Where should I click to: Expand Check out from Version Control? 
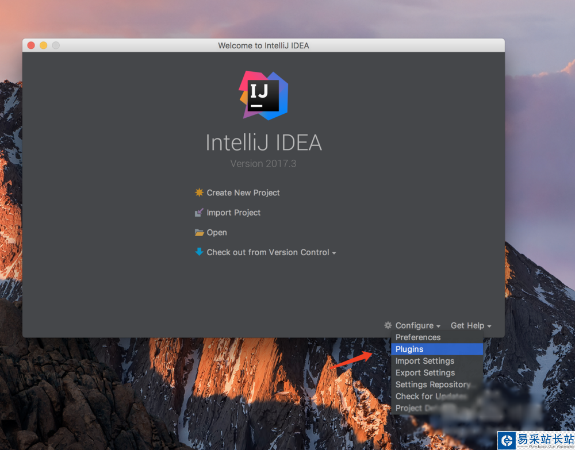(271, 252)
